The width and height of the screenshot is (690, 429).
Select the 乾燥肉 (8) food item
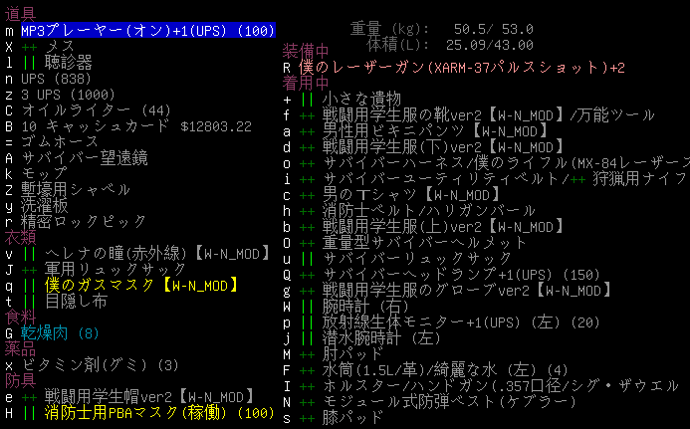[60, 332]
